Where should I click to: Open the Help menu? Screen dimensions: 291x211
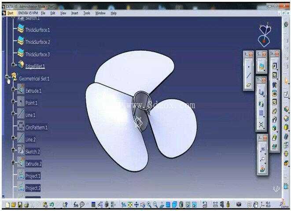coord(114,13)
